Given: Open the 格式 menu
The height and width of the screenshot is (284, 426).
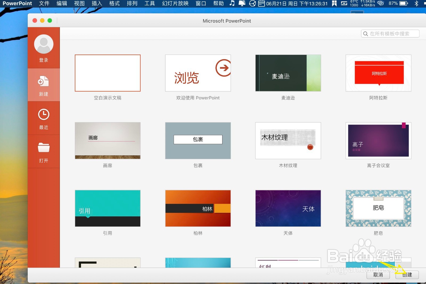Looking at the screenshot, I should (114, 3).
